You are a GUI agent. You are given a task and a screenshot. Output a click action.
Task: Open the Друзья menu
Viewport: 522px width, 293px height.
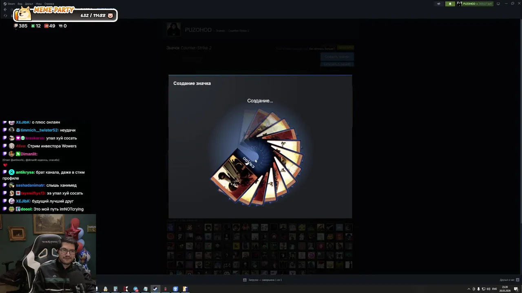pyautogui.click(x=29, y=4)
